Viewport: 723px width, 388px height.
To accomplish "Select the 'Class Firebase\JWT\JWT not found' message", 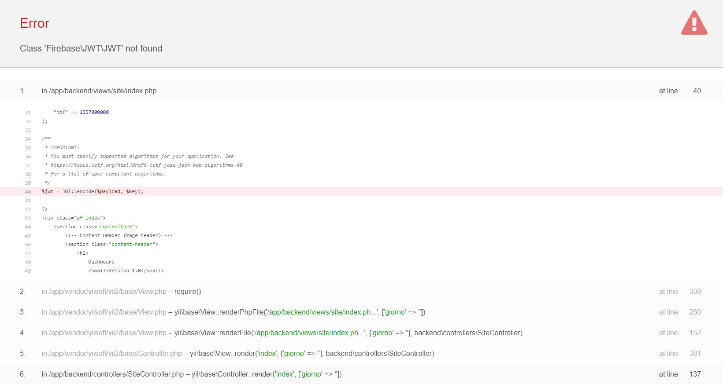I will (91, 48).
